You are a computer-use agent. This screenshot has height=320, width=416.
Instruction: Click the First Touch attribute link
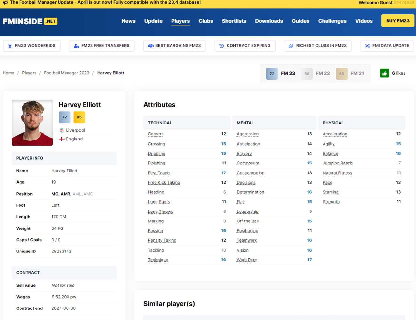click(x=159, y=173)
